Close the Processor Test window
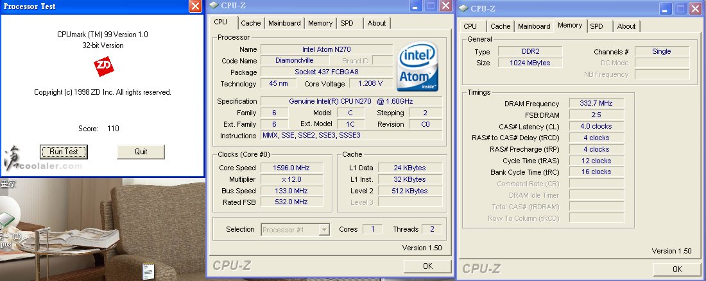This screenshot has width=706, height=281. click(x=195, y=6)
